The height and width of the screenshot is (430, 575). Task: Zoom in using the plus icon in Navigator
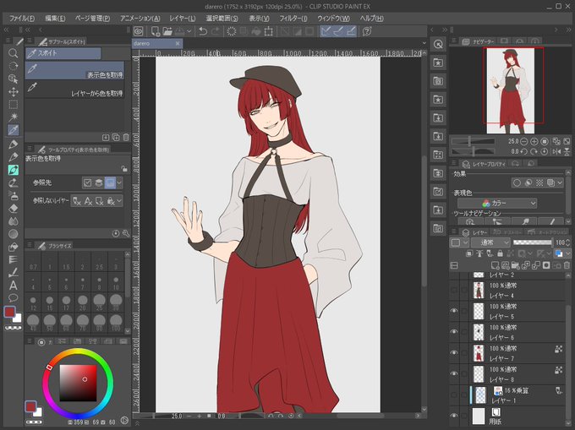(534, 141)
